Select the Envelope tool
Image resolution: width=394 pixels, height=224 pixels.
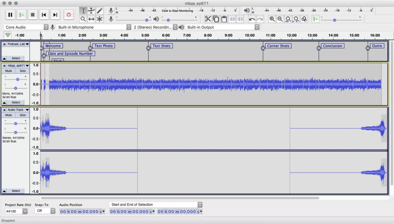[x=91, y=11]
